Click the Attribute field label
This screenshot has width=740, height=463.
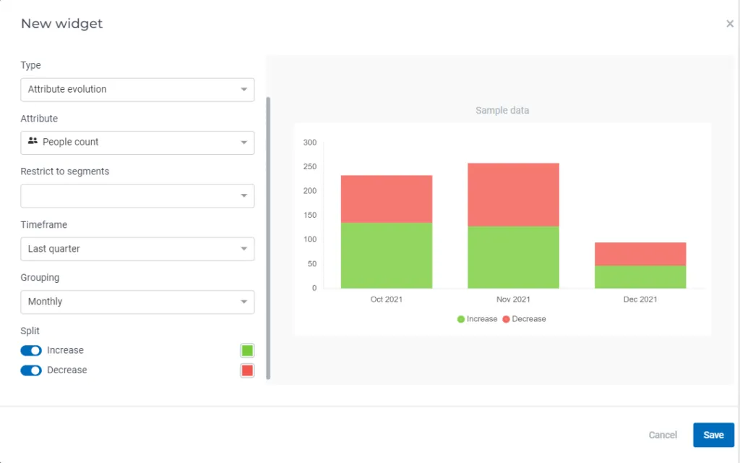point(39,119)
